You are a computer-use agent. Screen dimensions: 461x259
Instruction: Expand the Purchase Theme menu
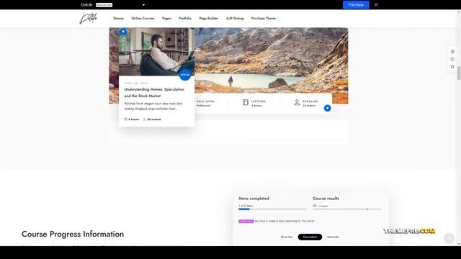(x=265, y=18)
